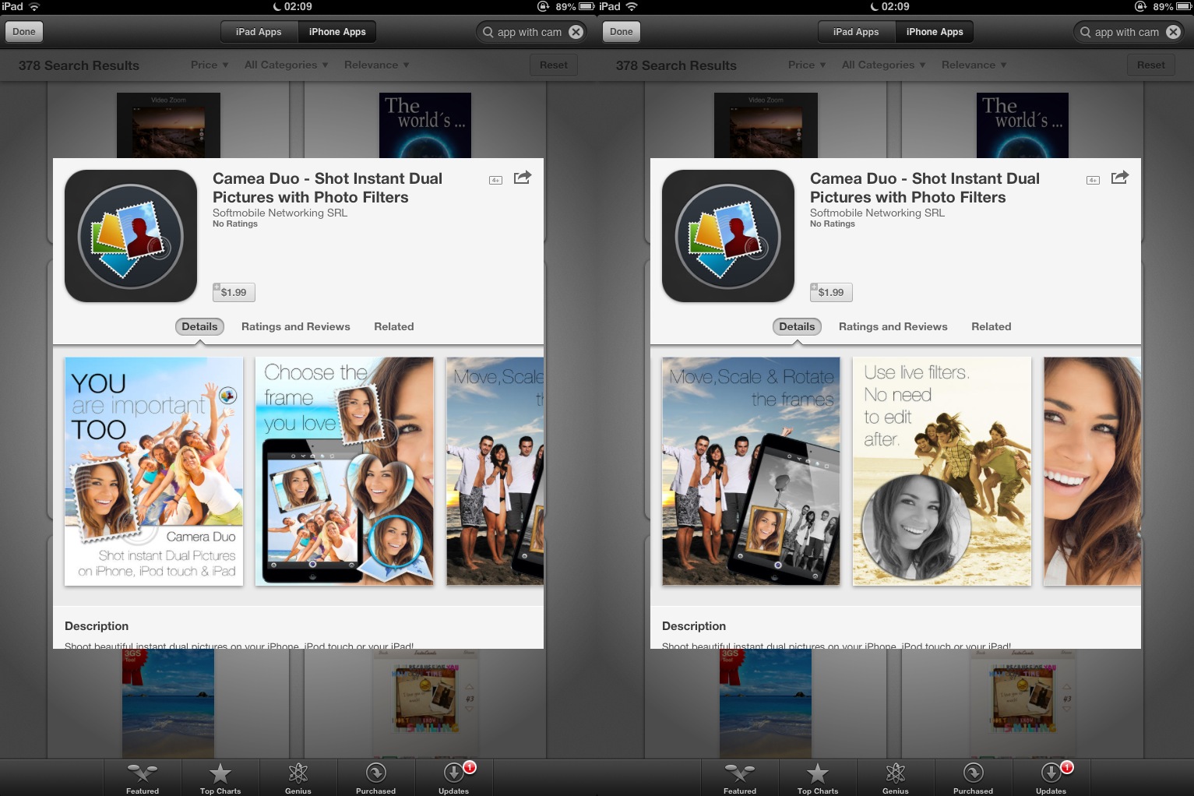1194x796 pixels.
Task: Switch to iPad Apps in the left screen
Action: click(259, 32)
